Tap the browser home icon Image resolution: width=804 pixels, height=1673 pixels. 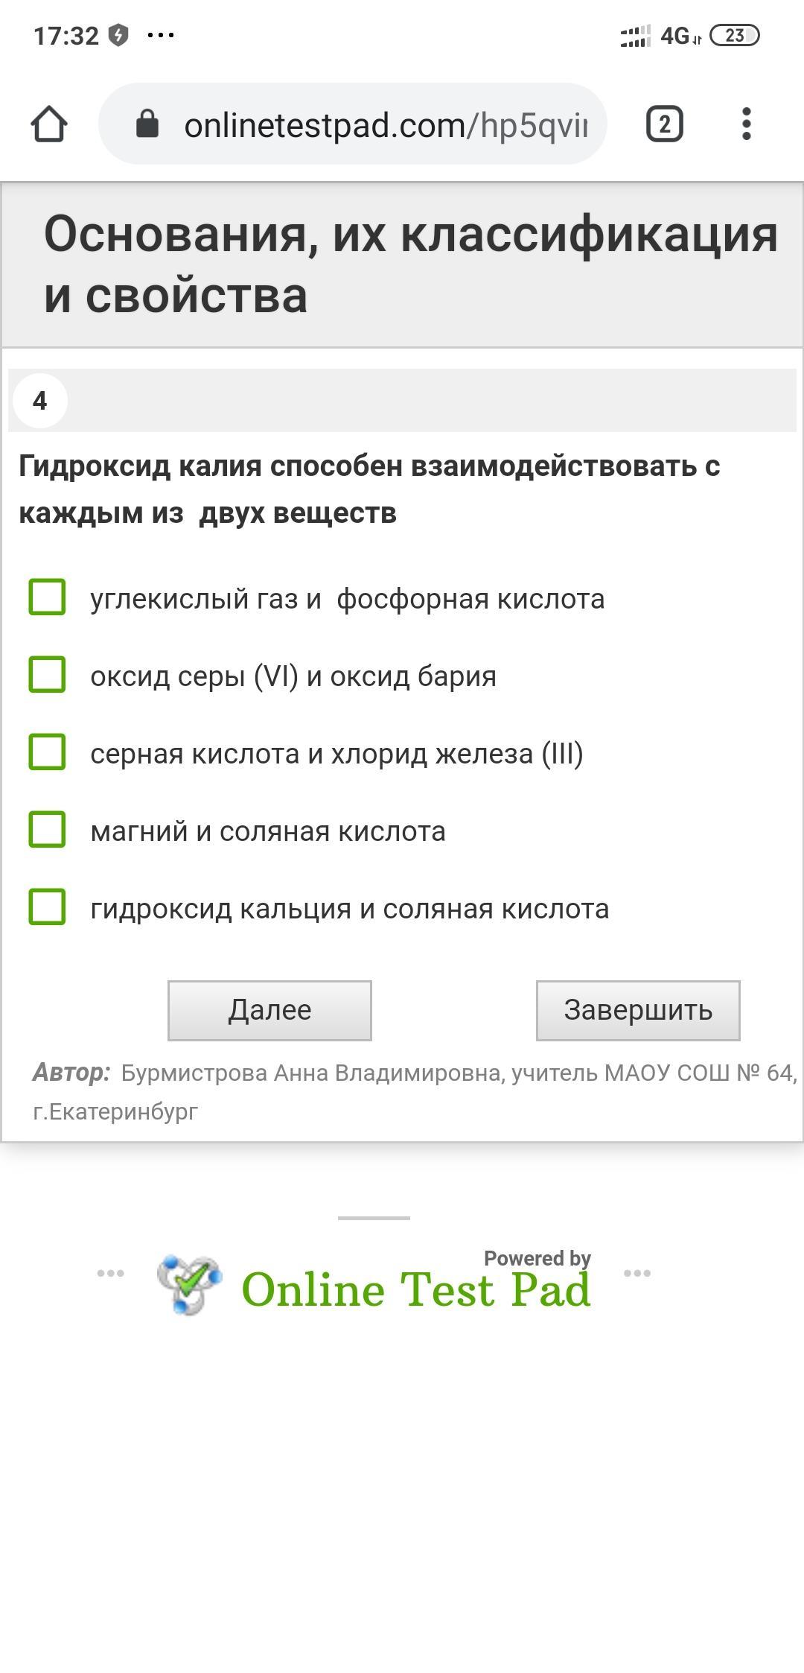pyautogui.click(x=49, y=124)
